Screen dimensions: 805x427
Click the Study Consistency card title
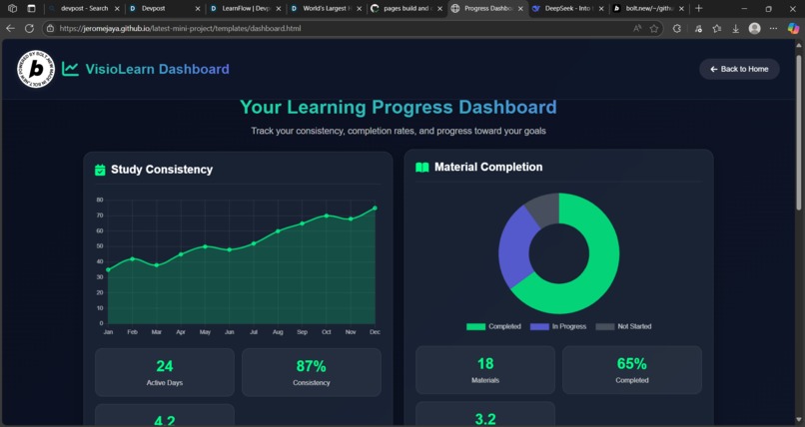click(162, 170)
